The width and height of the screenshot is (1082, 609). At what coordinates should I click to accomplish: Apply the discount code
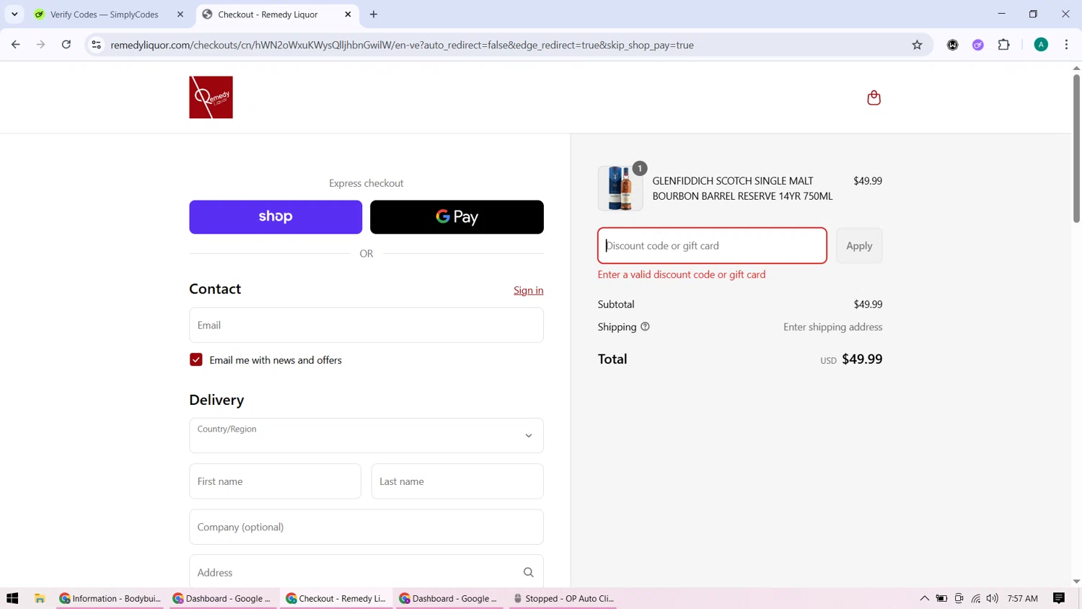[x=859, y=246]
